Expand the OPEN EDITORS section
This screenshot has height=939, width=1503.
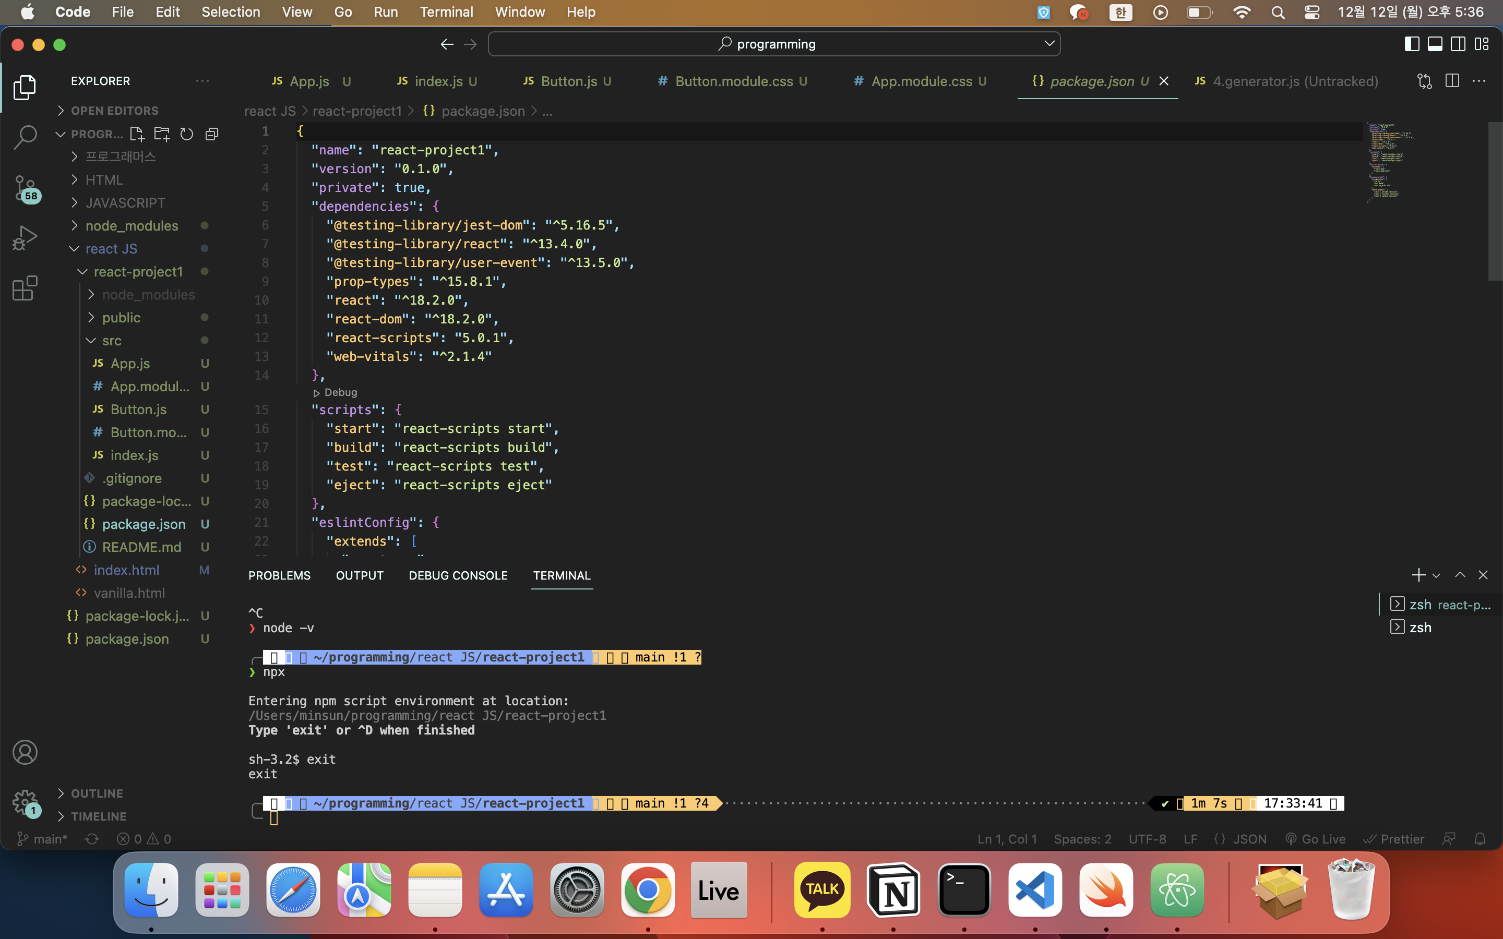[x=115, y=111]
